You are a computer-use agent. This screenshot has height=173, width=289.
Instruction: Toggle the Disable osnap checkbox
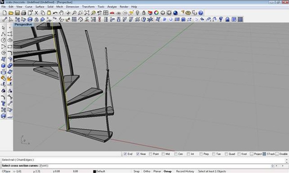click(x=277, y=154)
